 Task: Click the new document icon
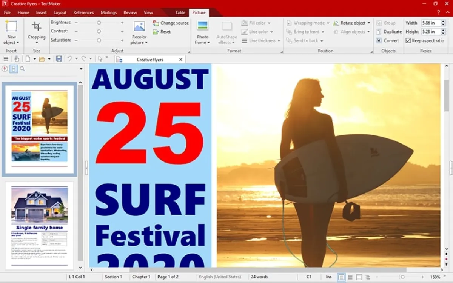(28, 59)
